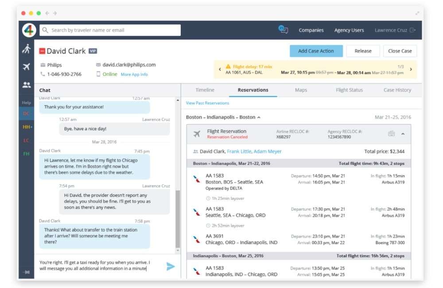Open the airplane flights sidebar icon
This screenshot has width=443, height=288.
[27, 67]
